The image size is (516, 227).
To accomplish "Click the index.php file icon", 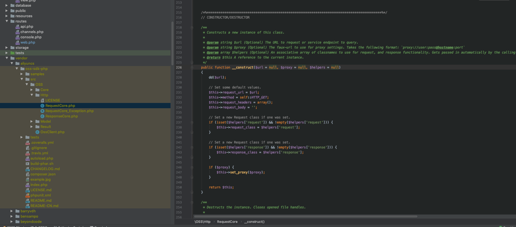I will click(x=27, y=185).
